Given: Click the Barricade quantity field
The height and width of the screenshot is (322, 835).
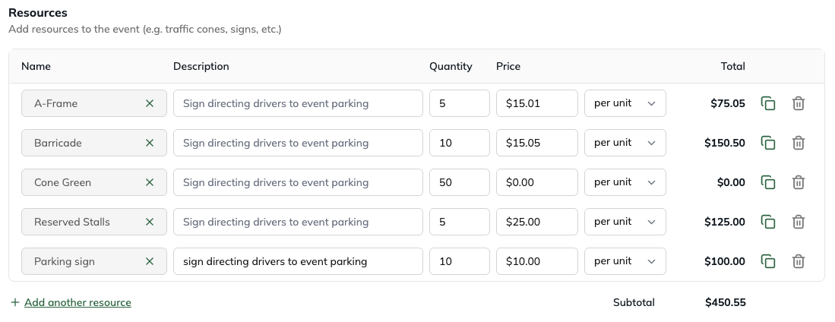Looking at the screenshot, I should click(x=459, y=143).
